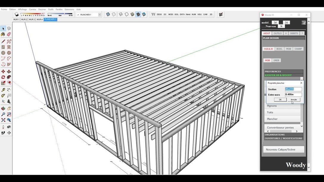Image resolution: width=324 pixels, height=182 pixels.
Task: Switch on Wireframe display style
Action: 121,14
